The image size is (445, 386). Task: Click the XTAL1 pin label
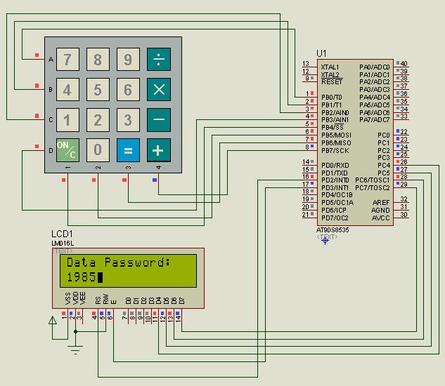click(x=330, y=67)
